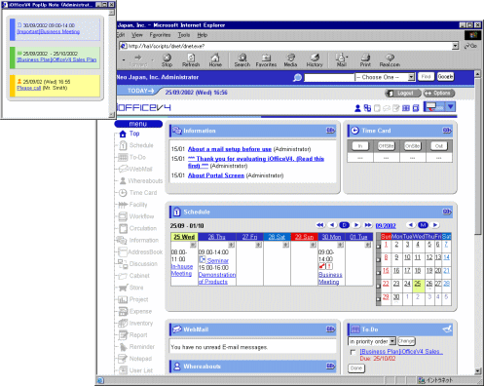Image resolution: width=484 pixels, height=386 pixels.
Task: Click the In button on Time Card
Action: pos(360,146)
